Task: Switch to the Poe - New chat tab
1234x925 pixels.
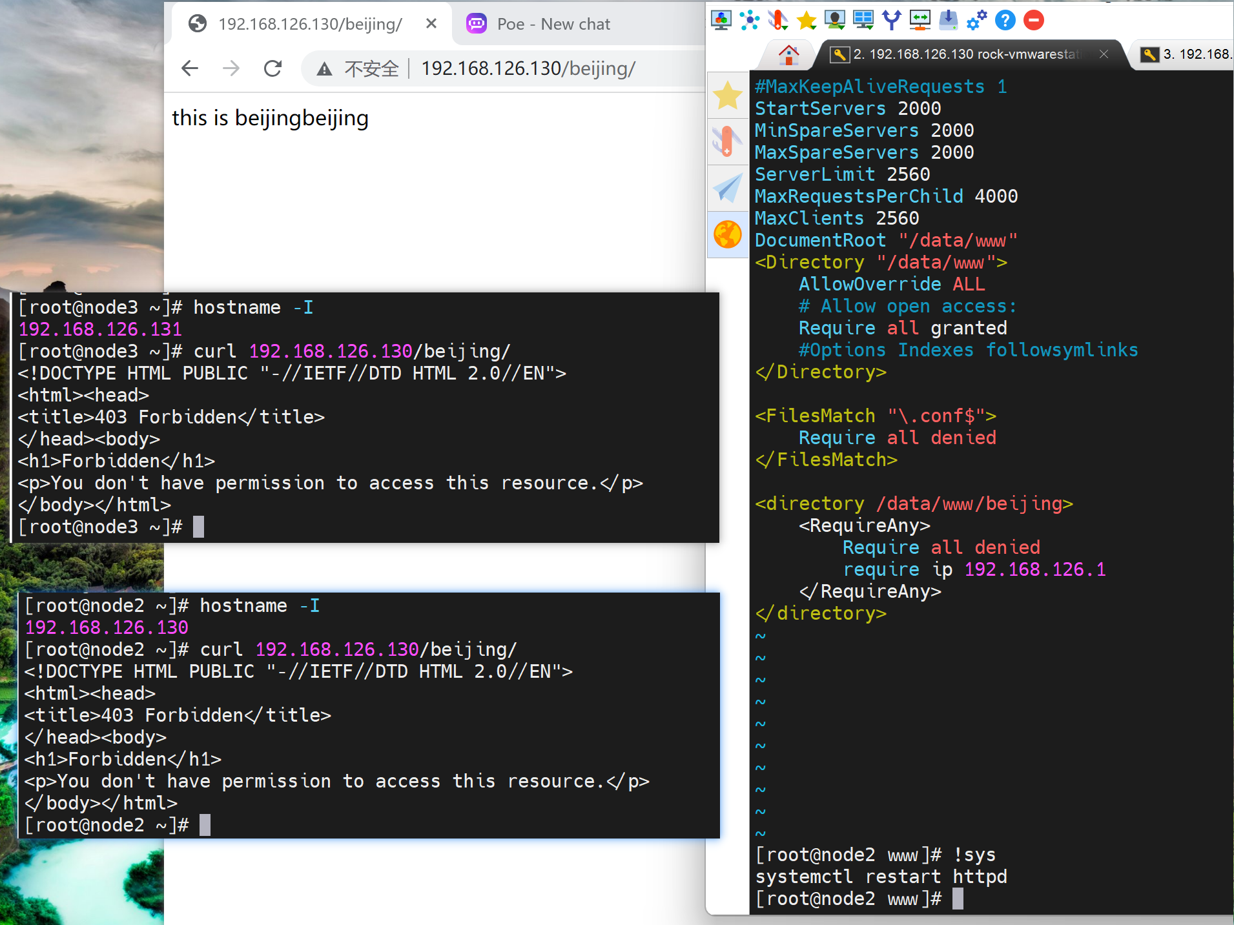Action: [x=553, y=25]
